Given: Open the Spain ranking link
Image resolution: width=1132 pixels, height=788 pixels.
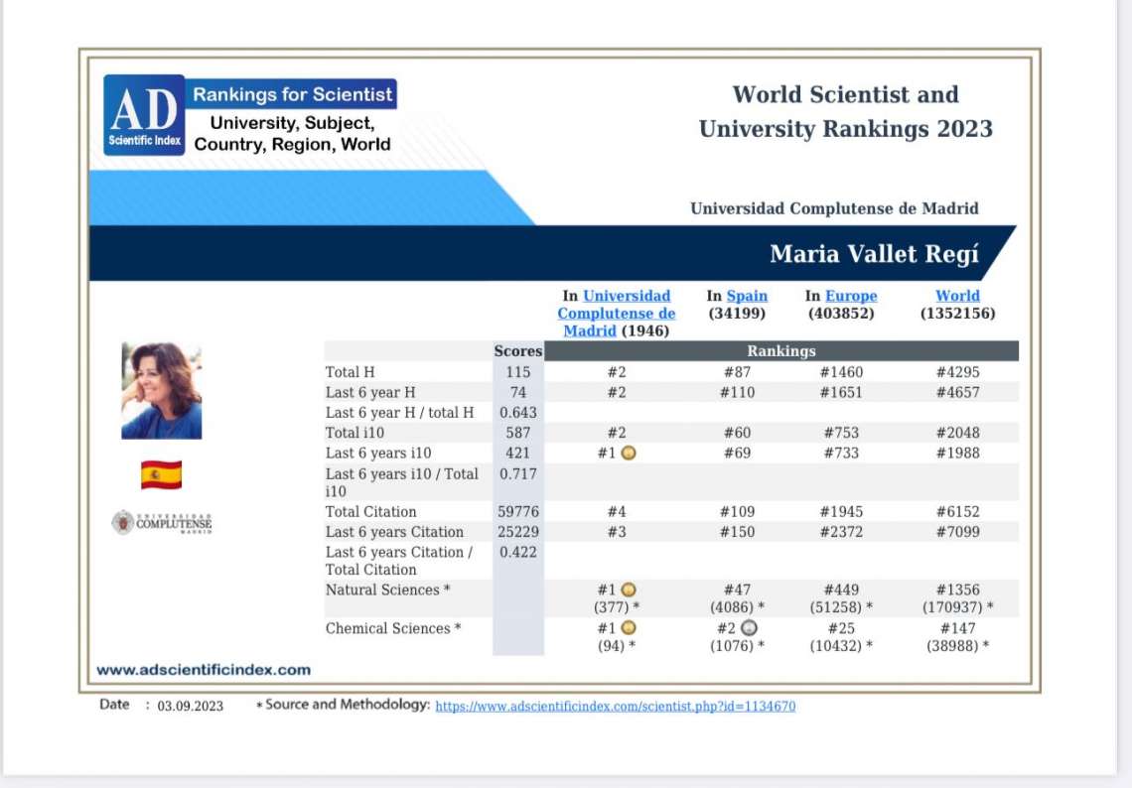Looking at the screenshot, I should click(747, 296).
